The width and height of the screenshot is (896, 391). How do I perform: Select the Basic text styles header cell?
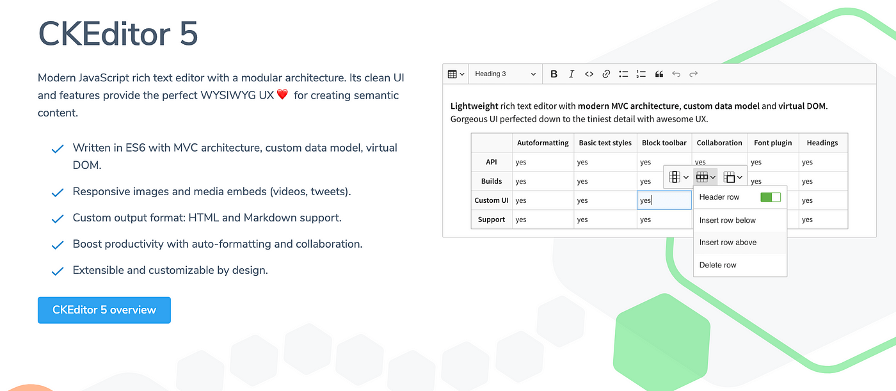(605, 143)
